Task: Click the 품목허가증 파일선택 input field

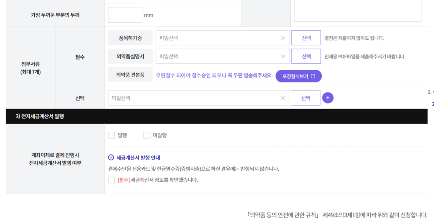Action: click(216, 38)
